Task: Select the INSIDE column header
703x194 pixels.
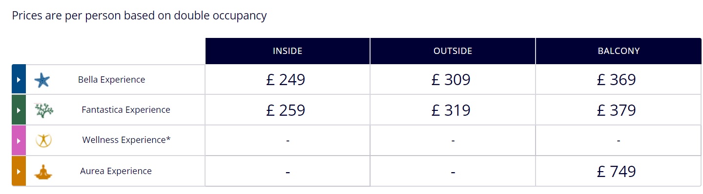Action: (288, 51)
